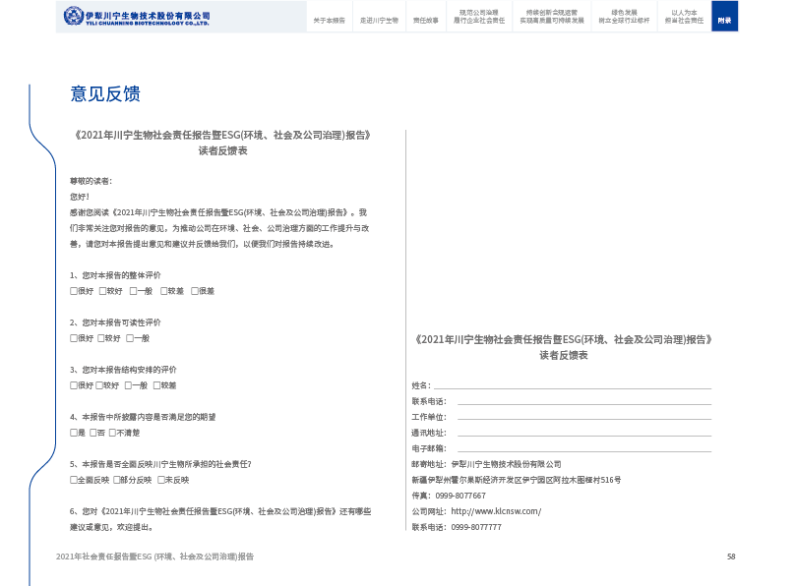The width and height of the screenshot is (796, 586).
Task: Open the http://www.klcnsw.com/ website link
Action: coord(496,511)
